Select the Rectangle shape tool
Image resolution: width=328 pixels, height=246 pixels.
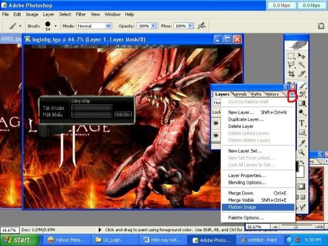click(302, 132)
